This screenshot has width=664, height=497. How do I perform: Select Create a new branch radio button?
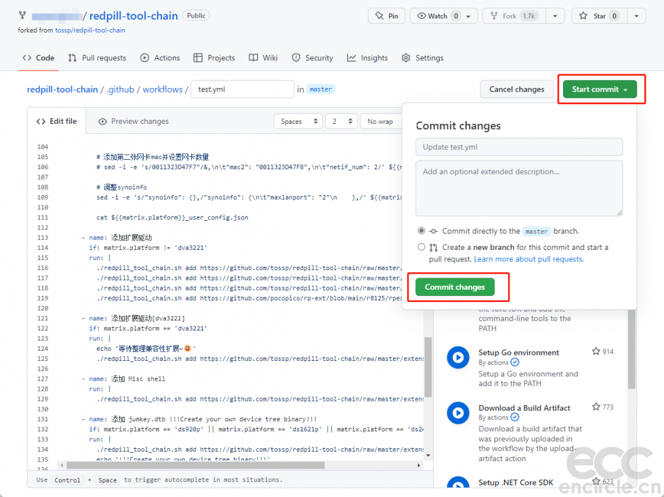(x=421, y=246)
